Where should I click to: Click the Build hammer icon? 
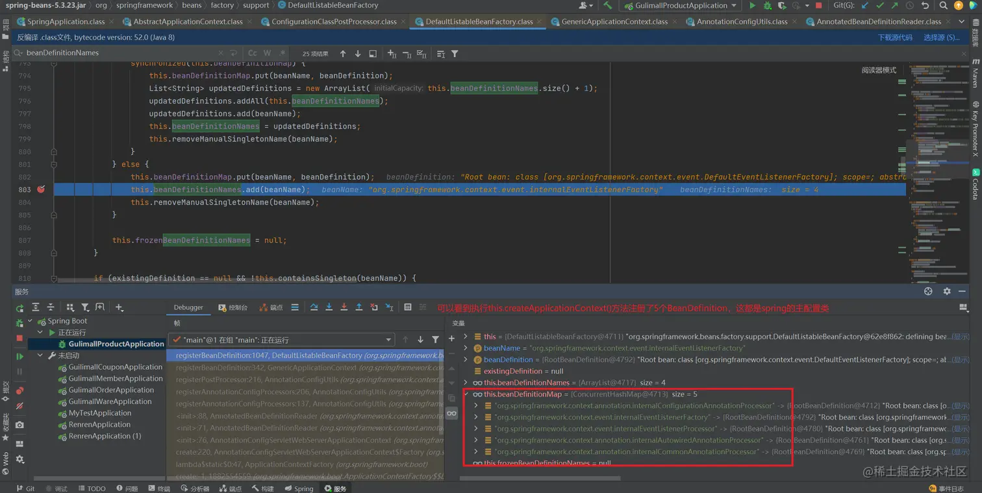click(x=607, y=6)
